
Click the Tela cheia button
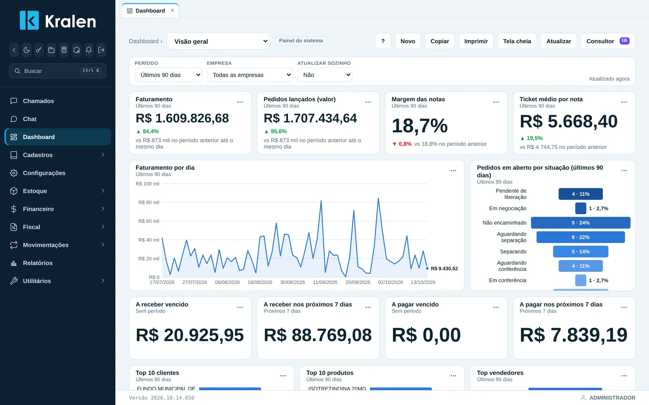pyautogui.click(x=517, y=41)
